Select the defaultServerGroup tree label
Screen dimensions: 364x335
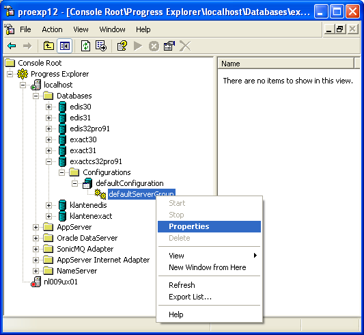tap(141, 194)
